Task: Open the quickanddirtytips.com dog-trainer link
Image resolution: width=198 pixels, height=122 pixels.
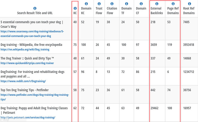Action: click(x=27, y=63)
